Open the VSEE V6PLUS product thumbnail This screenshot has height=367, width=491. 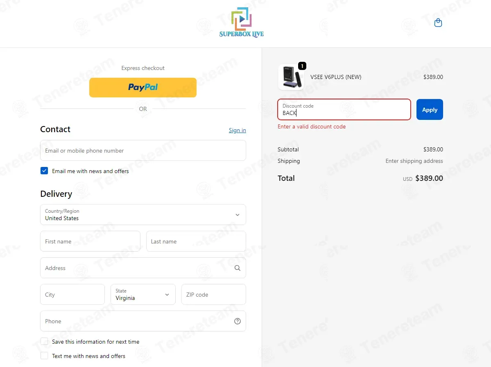(x=291, y=77)
